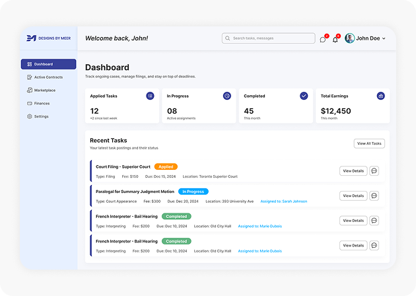Open the notifications bell icon
Viewport: 416px width, 296px height.
tap(335, 40)
